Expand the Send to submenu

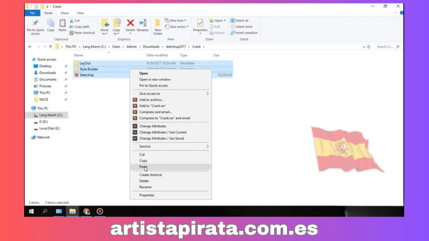pos(171,147)
